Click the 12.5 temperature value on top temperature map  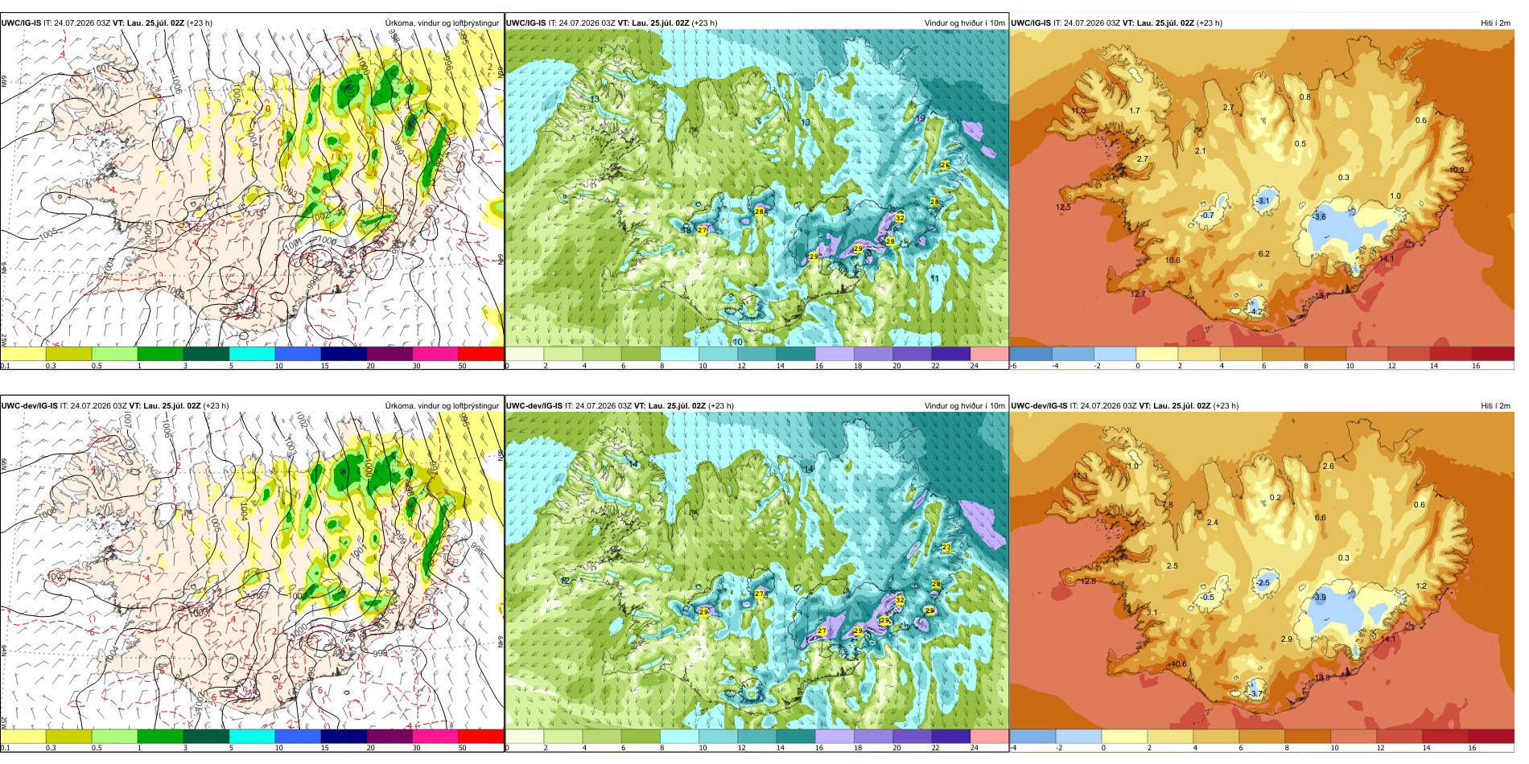(1063, 207)
